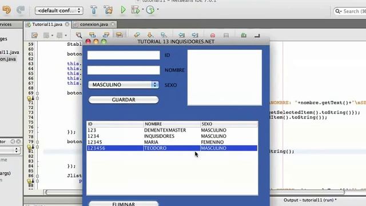Click the ID column header
366x206 pixels.
[x=115, y=124]
